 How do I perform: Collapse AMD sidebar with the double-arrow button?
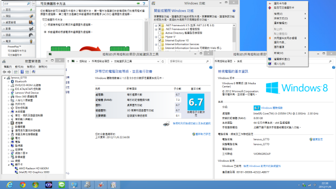click(34, 4)
